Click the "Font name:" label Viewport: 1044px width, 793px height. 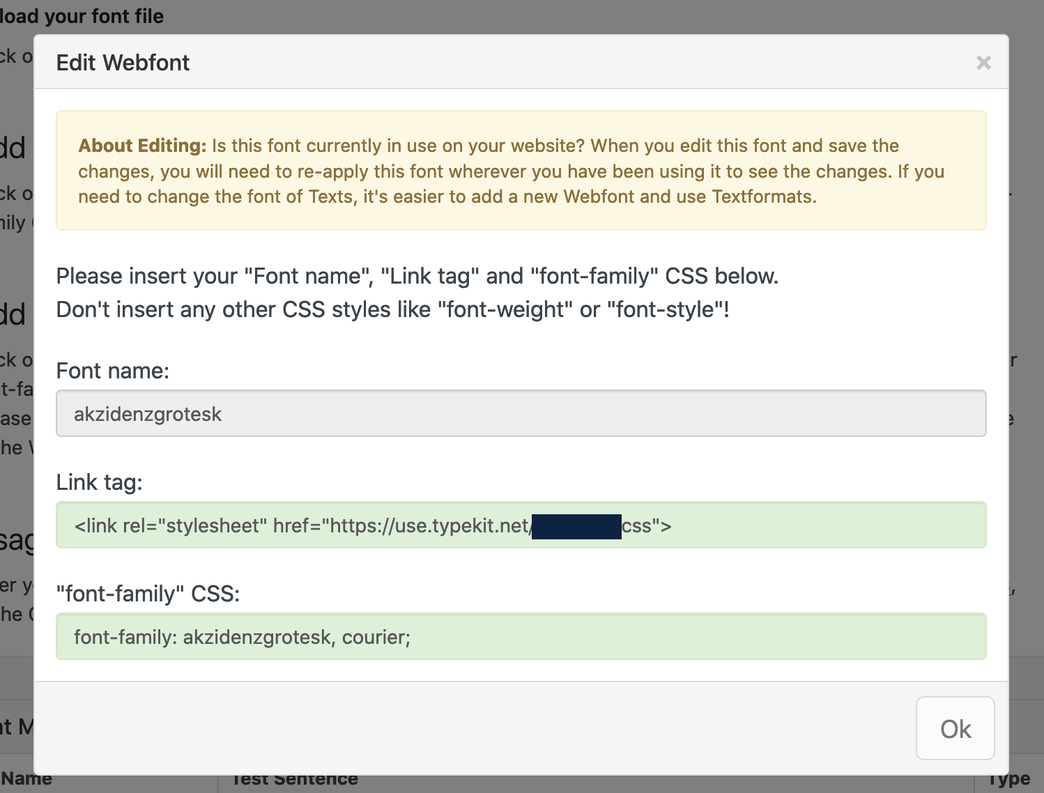[113, 371]
